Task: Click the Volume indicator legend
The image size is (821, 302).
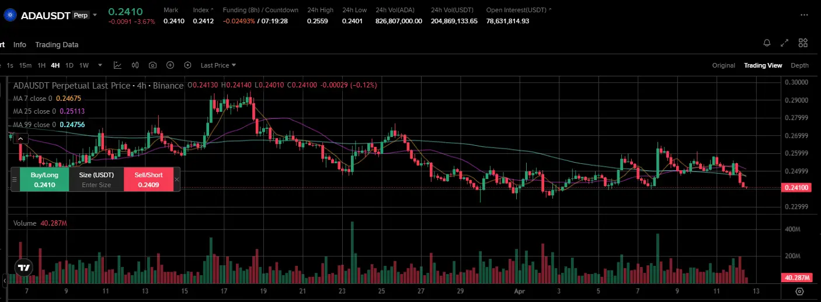Action: point(40,223)
